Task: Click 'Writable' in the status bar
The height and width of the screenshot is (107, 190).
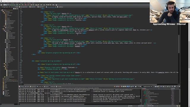Action: click(x=131, y=106)
